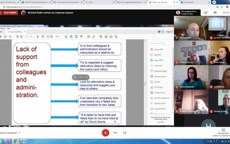The image size is (230, 144).
Task: Click the Learn More link in Acrobat
Action: pos(161,122)
